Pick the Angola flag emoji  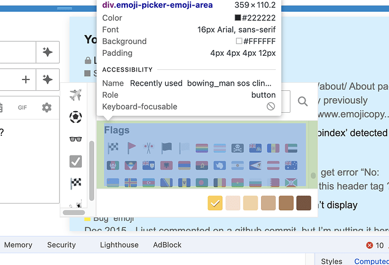pyautogui.click(x=202, y=166)
